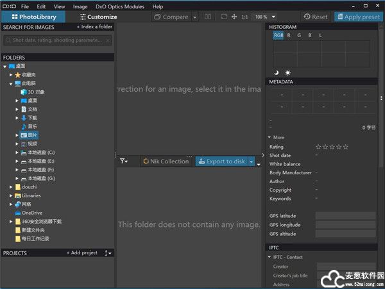Click the Nik Collection button
Image resolution: width=385 pixels, height=289 pixels.
(x=166, y=161)
